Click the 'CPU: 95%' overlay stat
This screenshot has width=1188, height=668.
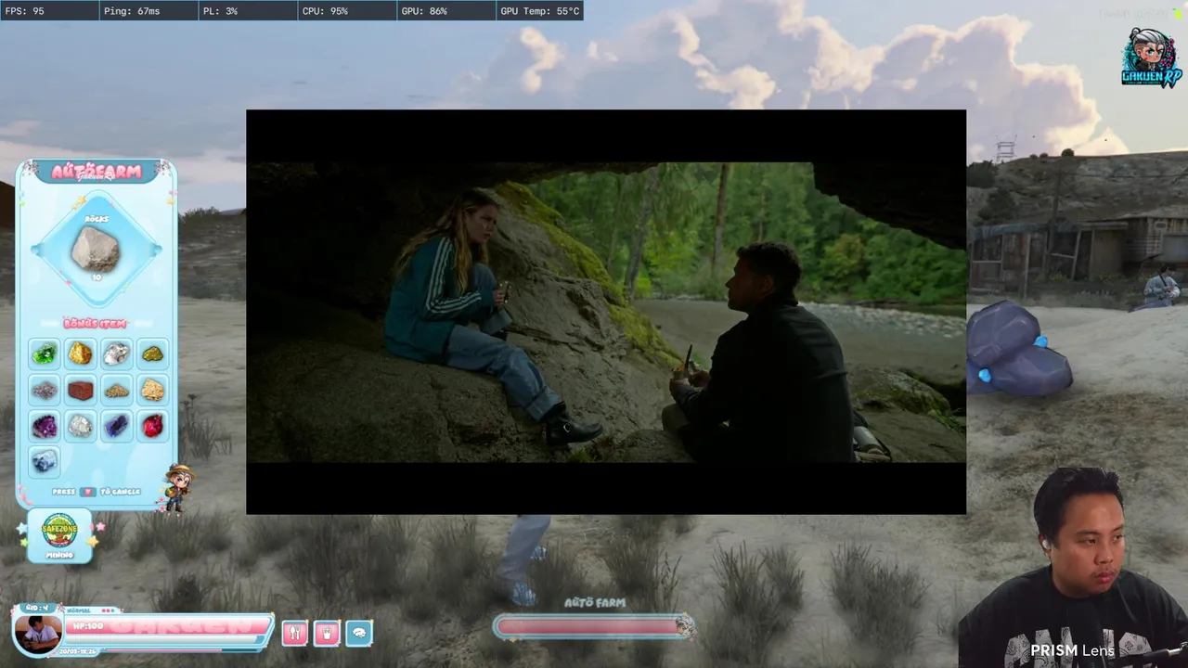click(x=325, y=11)
